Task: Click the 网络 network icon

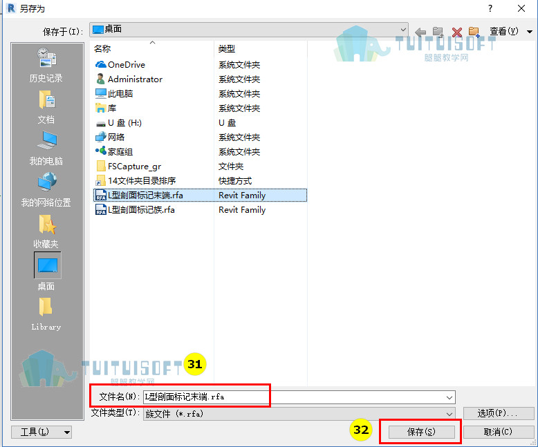Action: pyautogui.click(x=100, y=137)
